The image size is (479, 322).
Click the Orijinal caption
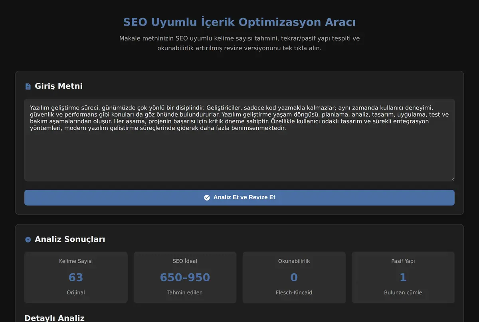tap(76, 292)
